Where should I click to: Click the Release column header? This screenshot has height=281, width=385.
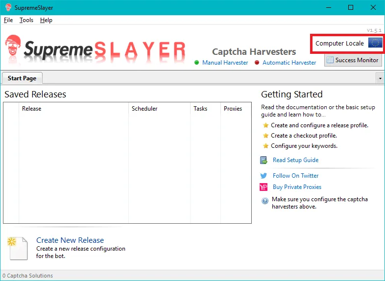(x=73, y=109)
